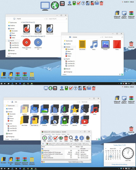
Task: Open the Commands menu in WinRAR
Action: tap(48, 134)
